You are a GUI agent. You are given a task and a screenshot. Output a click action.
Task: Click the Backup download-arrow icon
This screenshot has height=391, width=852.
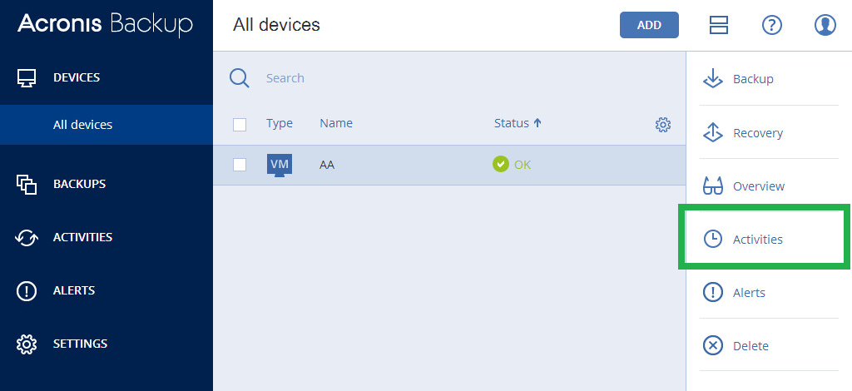(712, 78)
